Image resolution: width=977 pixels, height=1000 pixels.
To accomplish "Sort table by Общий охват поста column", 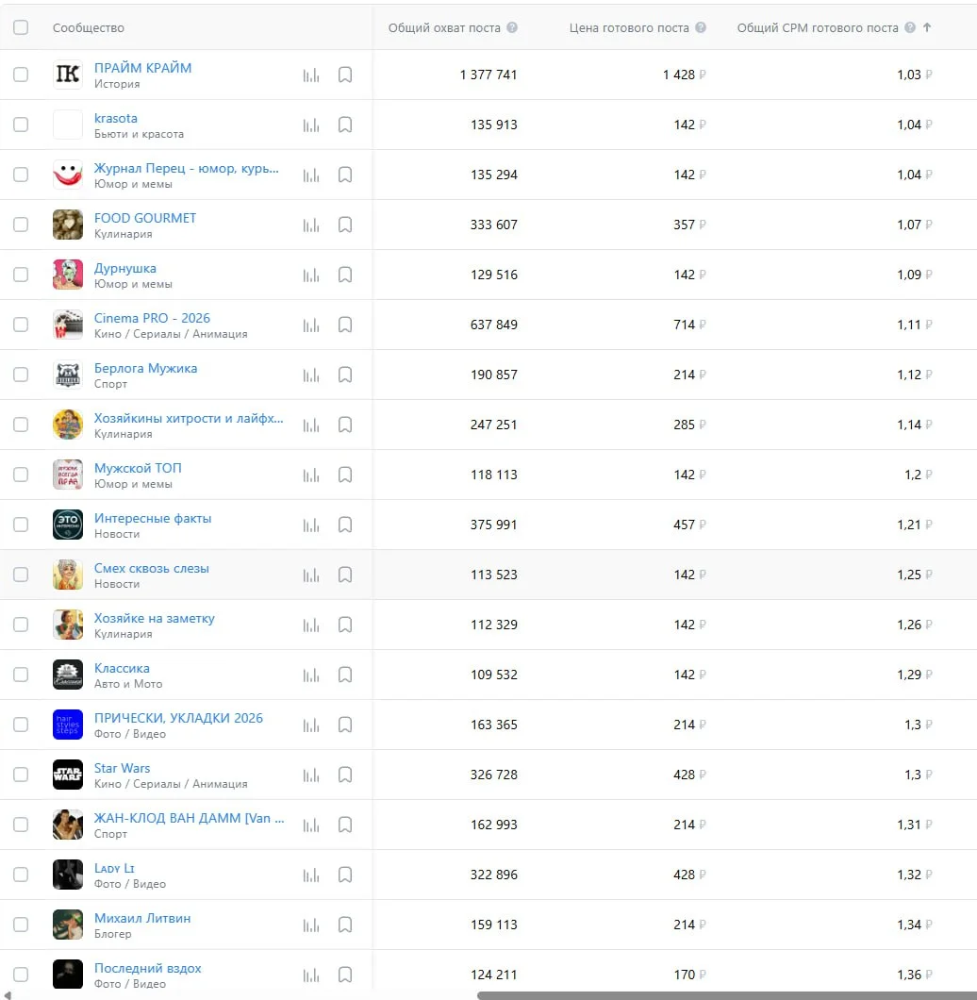I will (x=444, y=27).
